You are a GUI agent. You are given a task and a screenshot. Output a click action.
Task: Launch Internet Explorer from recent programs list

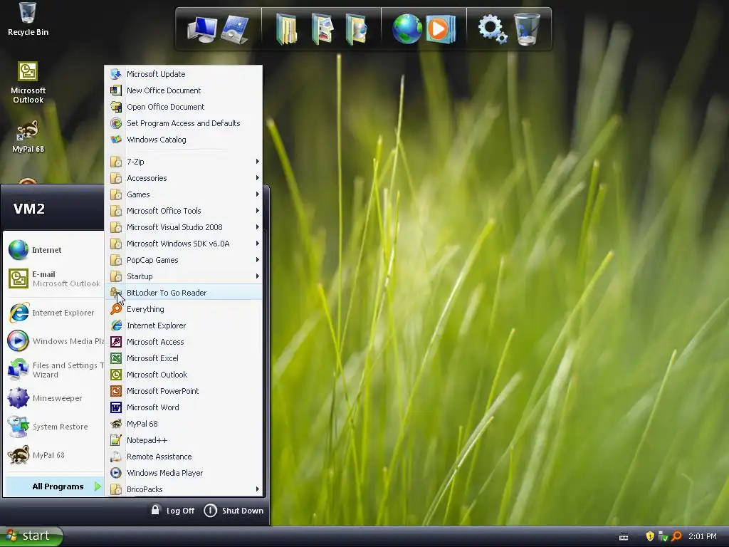(x=53, y=313)
